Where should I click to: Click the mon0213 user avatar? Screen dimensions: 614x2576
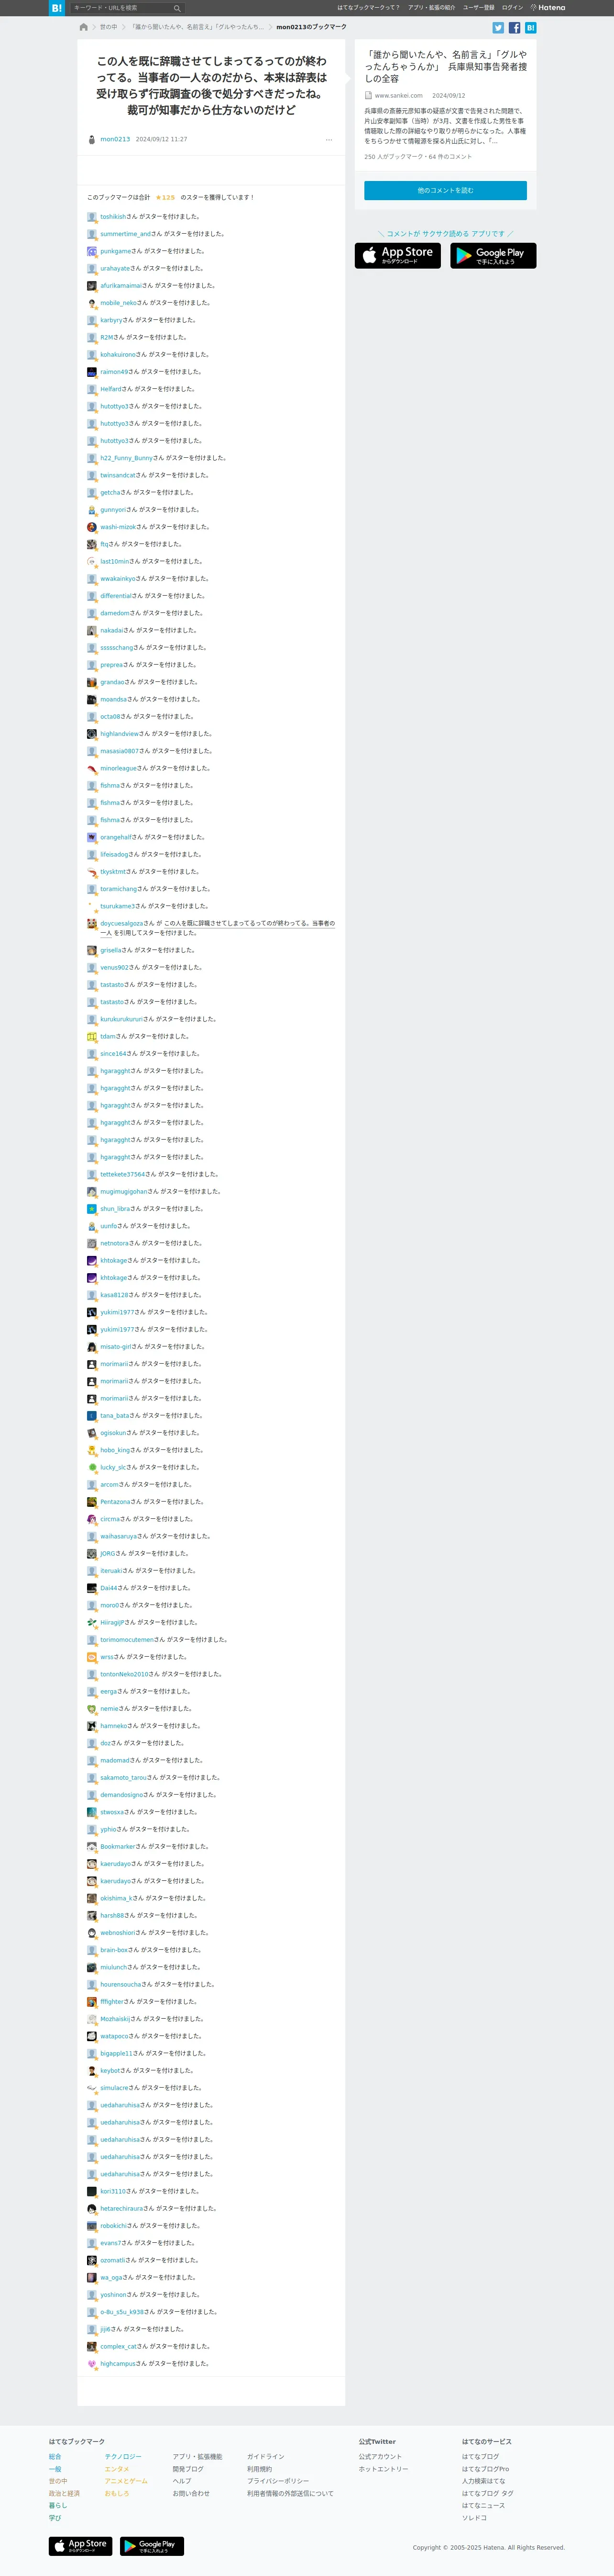92,140
